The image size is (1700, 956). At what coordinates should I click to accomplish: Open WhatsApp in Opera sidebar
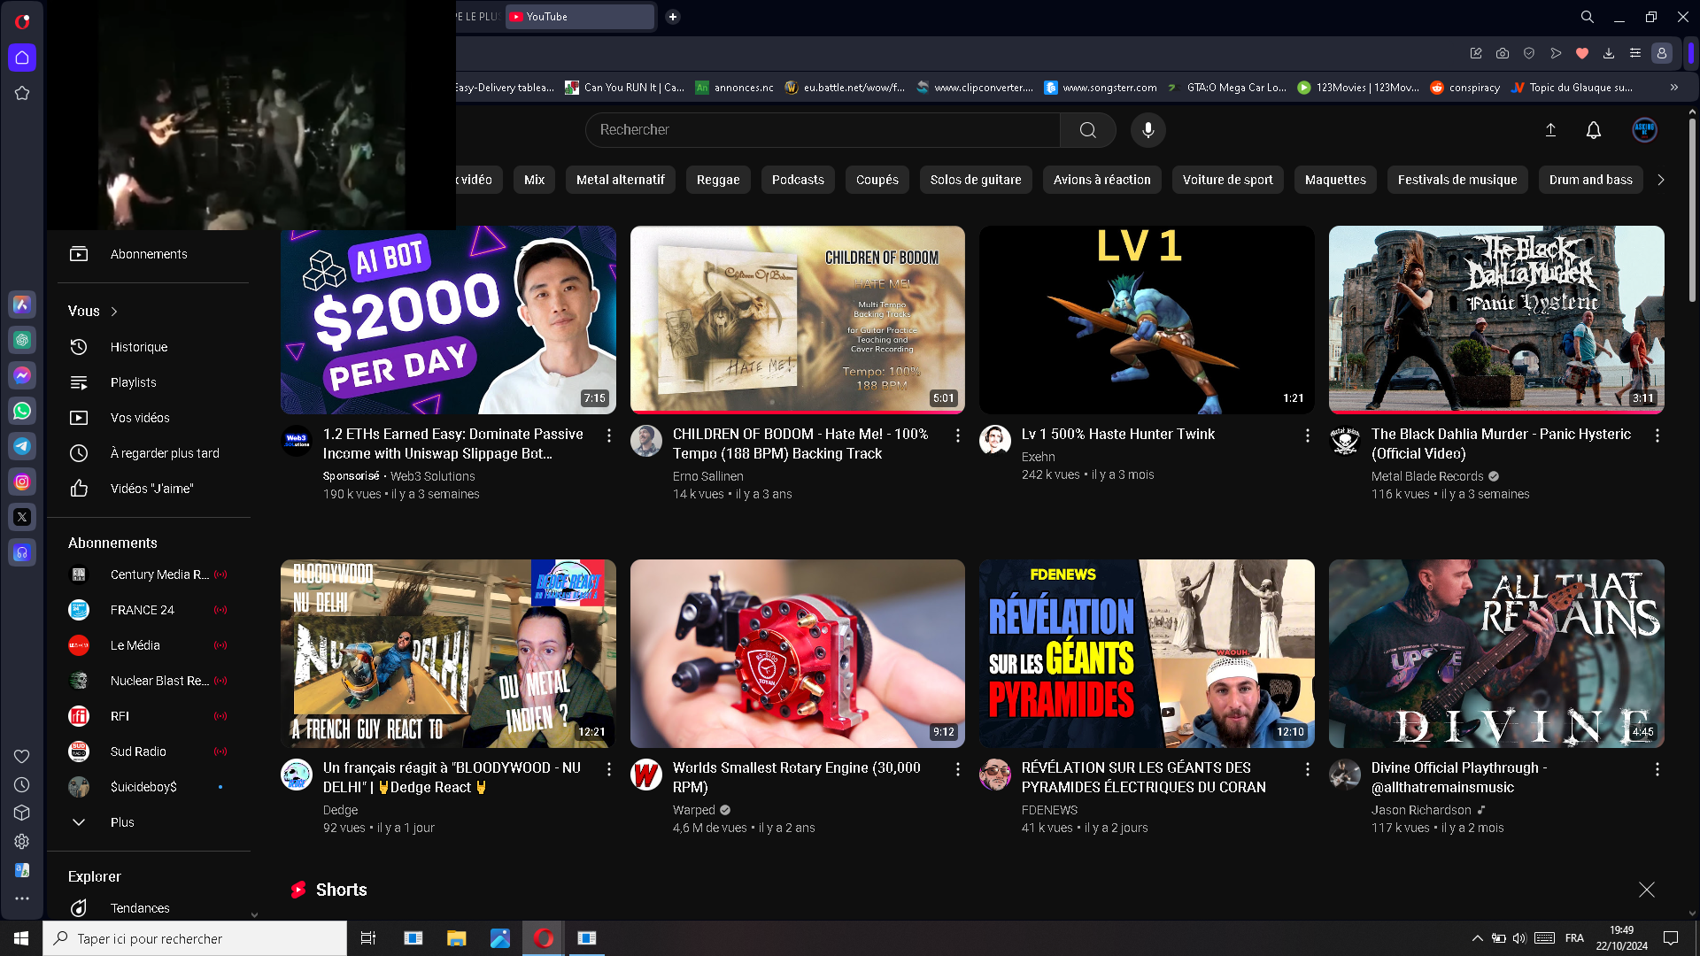[x=22, y=411]
